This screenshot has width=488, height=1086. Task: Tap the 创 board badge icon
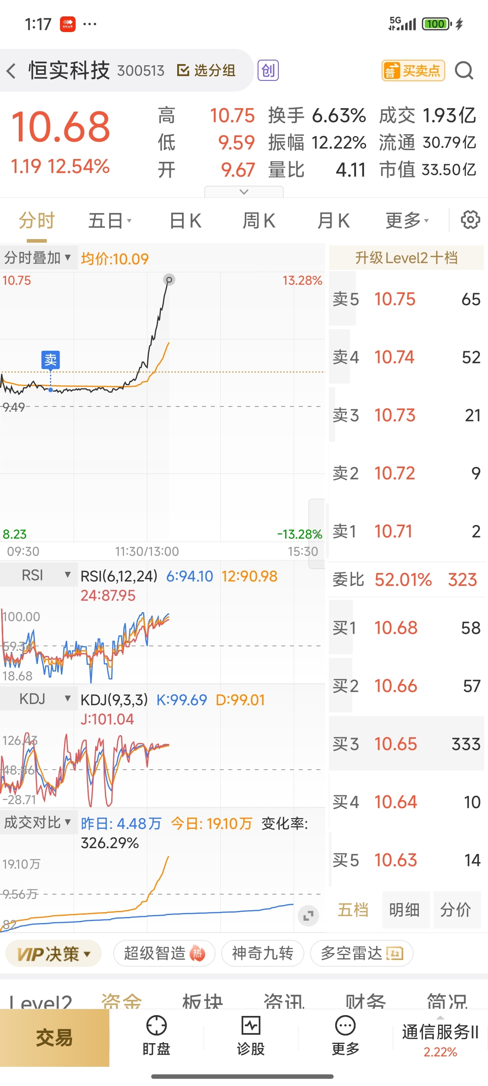pos(268,70)
